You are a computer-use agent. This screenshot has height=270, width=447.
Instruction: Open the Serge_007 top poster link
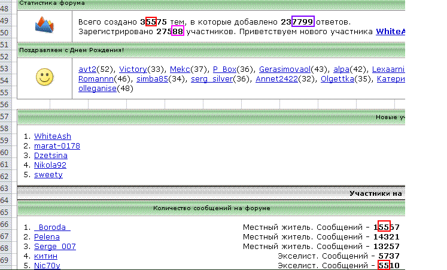(55, 246)
